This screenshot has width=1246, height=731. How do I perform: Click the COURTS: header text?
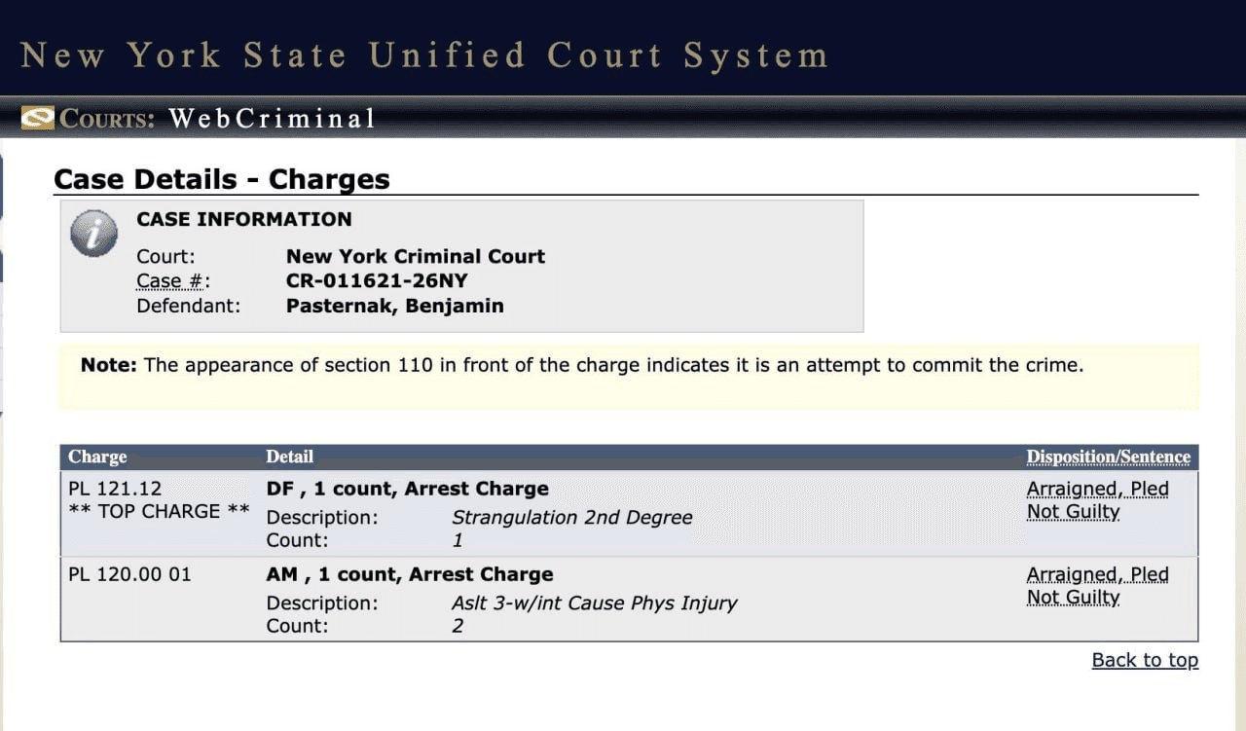tap(107, 119)
